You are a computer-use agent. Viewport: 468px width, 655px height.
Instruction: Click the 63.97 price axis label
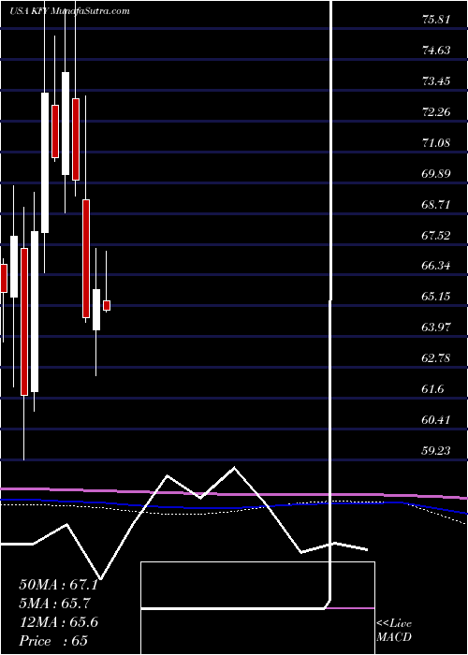(436, 327)
